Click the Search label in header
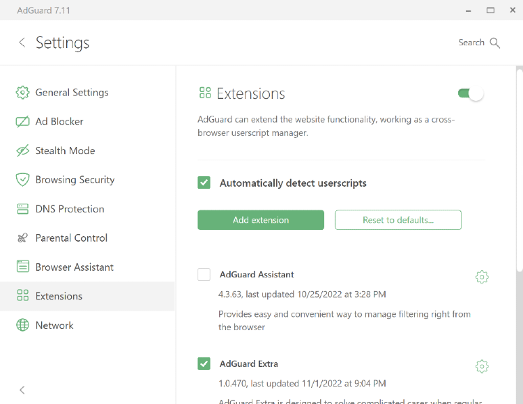Viewport: 523px width, 404px height. (471, 42)
